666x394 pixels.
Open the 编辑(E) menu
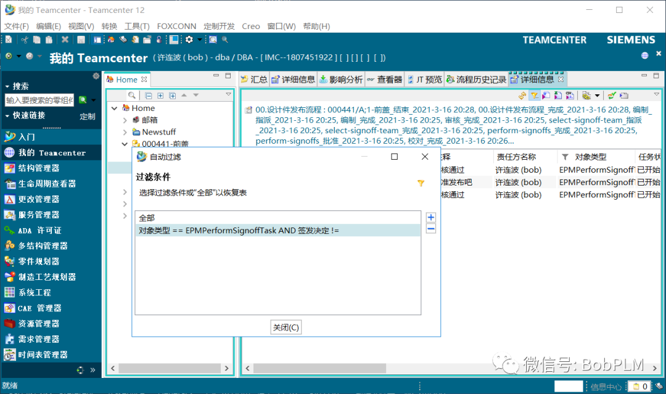[49, 27]
